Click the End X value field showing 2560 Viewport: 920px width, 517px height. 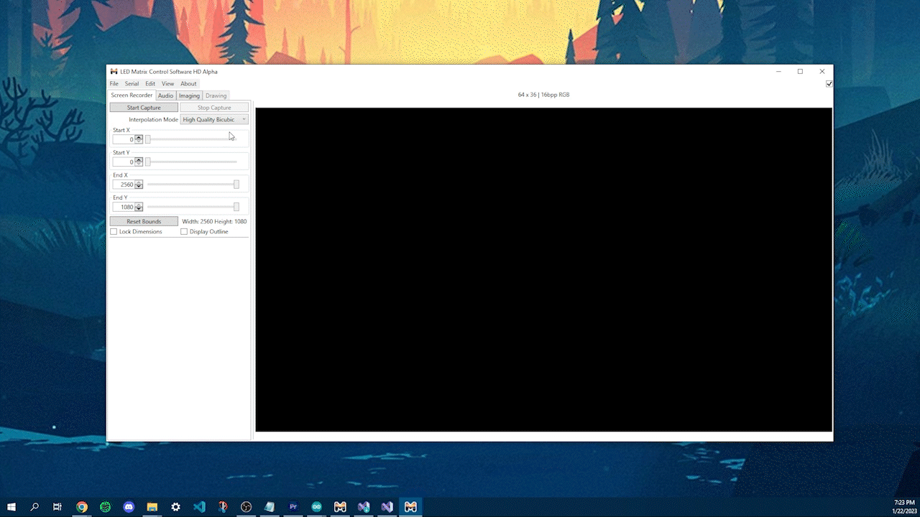[x=124, y=185]
